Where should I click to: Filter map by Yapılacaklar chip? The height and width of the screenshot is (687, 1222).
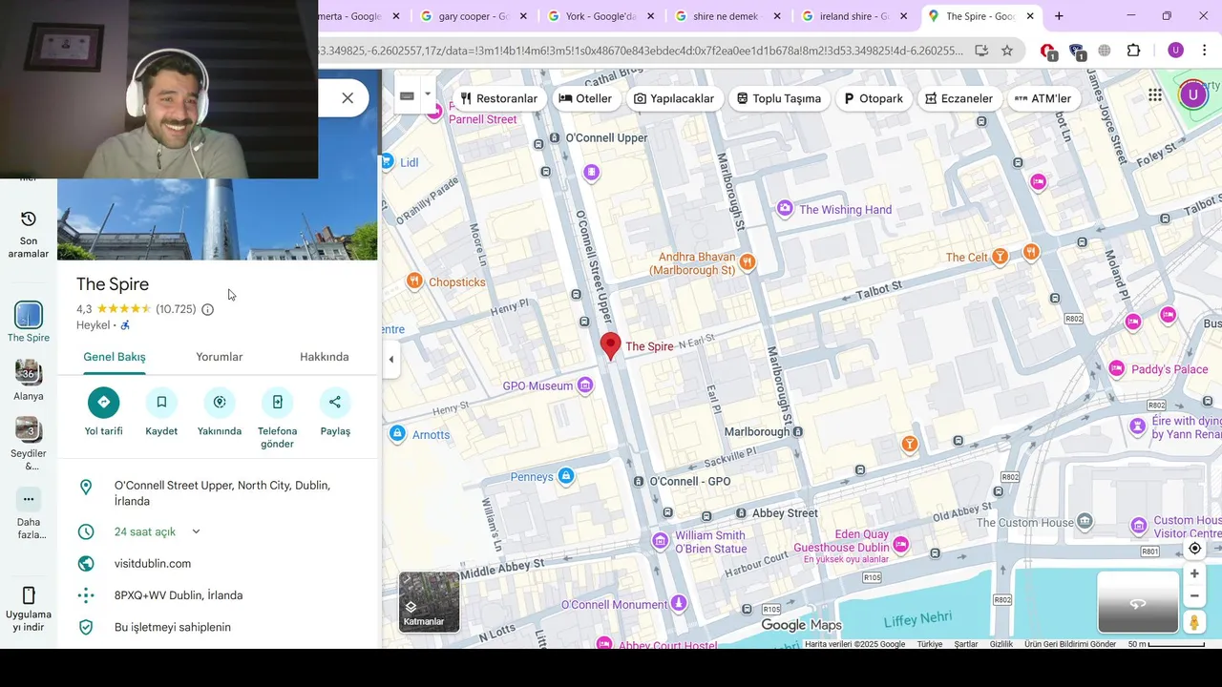(x=674, y=98)
